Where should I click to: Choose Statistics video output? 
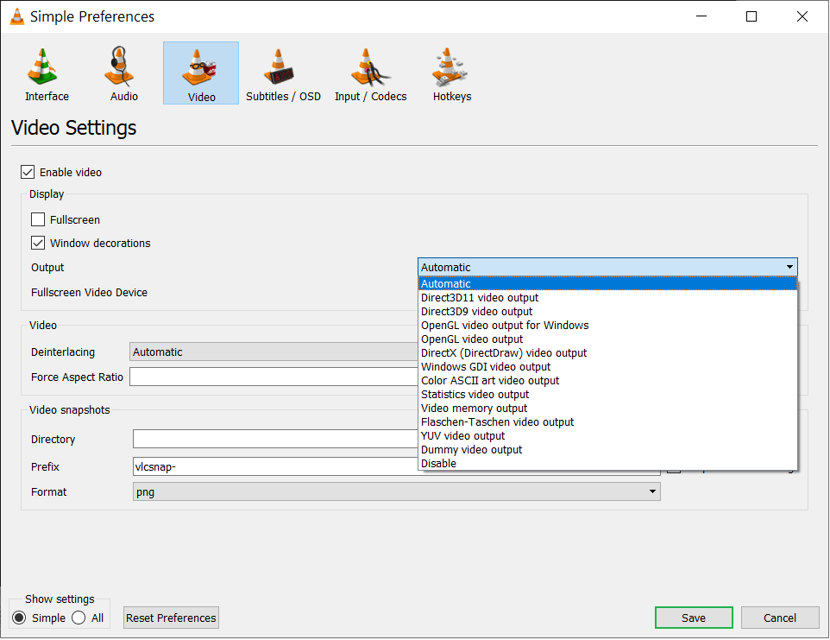point(607,394)
